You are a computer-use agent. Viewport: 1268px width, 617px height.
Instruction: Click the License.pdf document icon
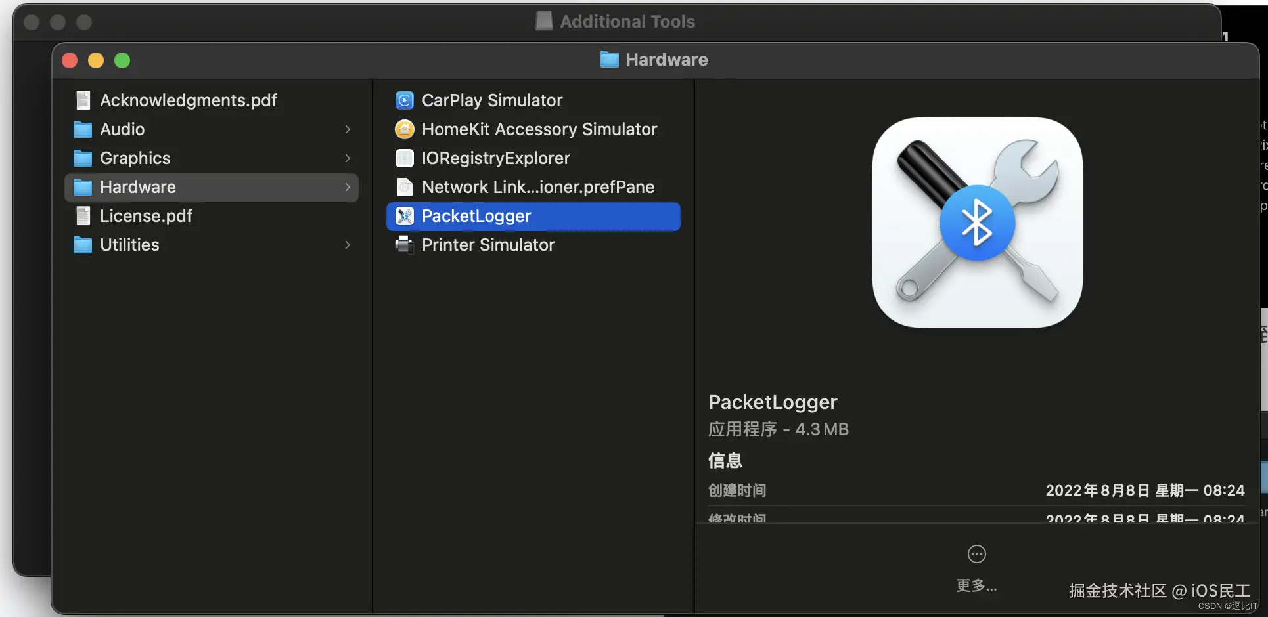point(83,216)
